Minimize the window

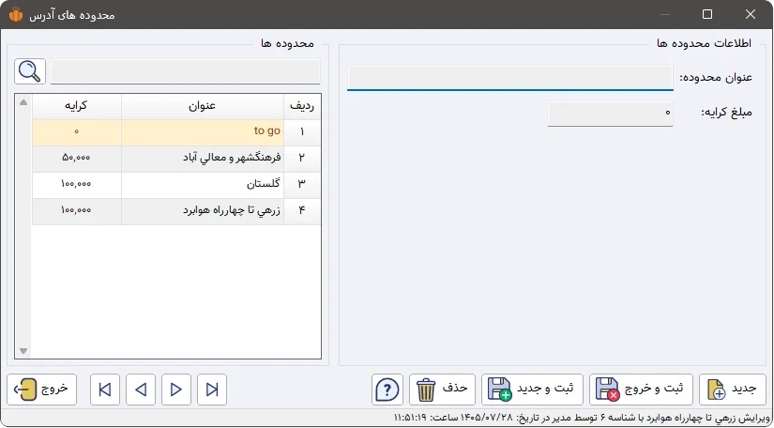coord(665,14)
